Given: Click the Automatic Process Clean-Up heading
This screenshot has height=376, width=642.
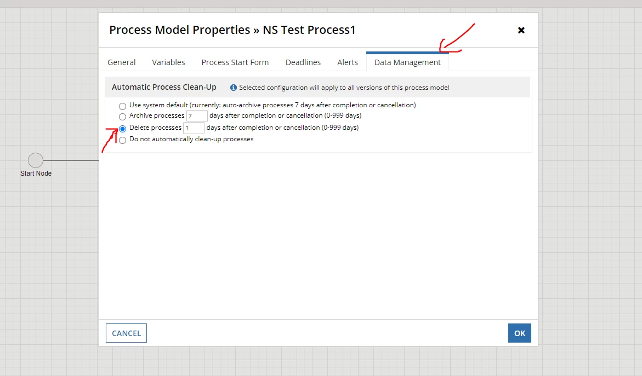Looking at the screenshot, I should click(164, 87).
